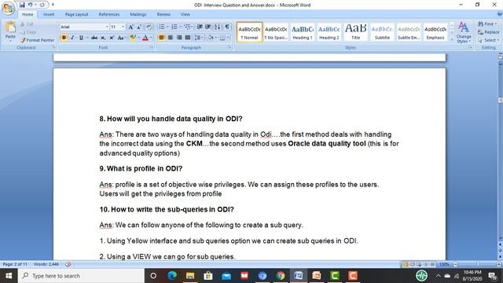Toggle superscript formatting
The image size is (503, 283).
pyautogui.click(x=112, y=38)
